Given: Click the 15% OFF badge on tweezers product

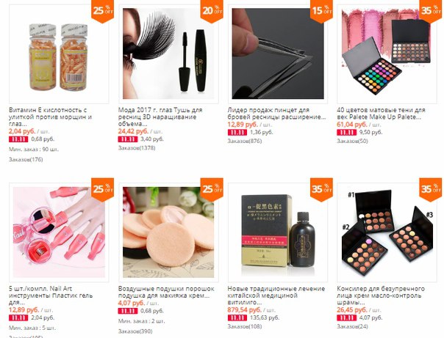Looking at the screenshot, I should pyautogui.click(x=321, y=11).
